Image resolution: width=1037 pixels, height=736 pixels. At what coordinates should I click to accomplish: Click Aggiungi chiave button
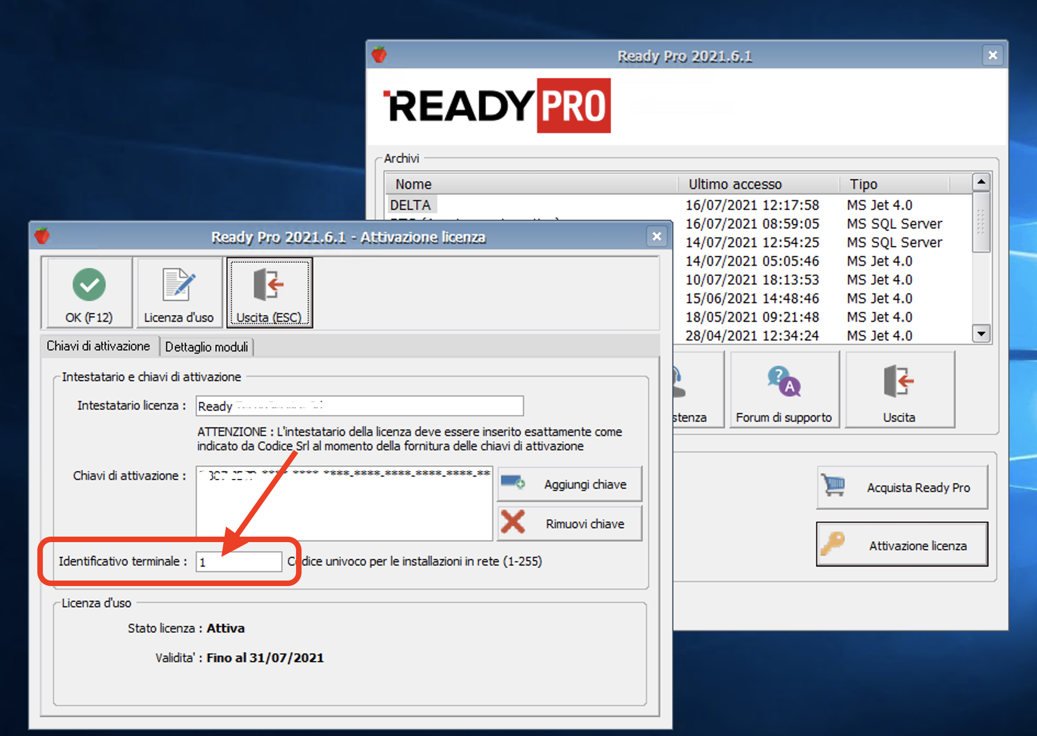570,484
